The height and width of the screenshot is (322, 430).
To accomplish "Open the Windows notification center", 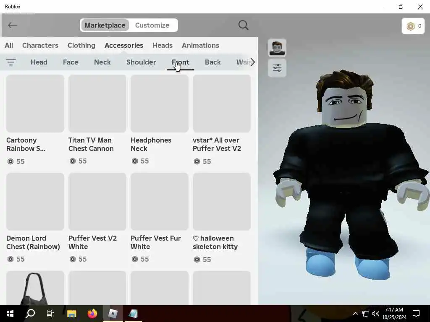I will coord(416,314).
